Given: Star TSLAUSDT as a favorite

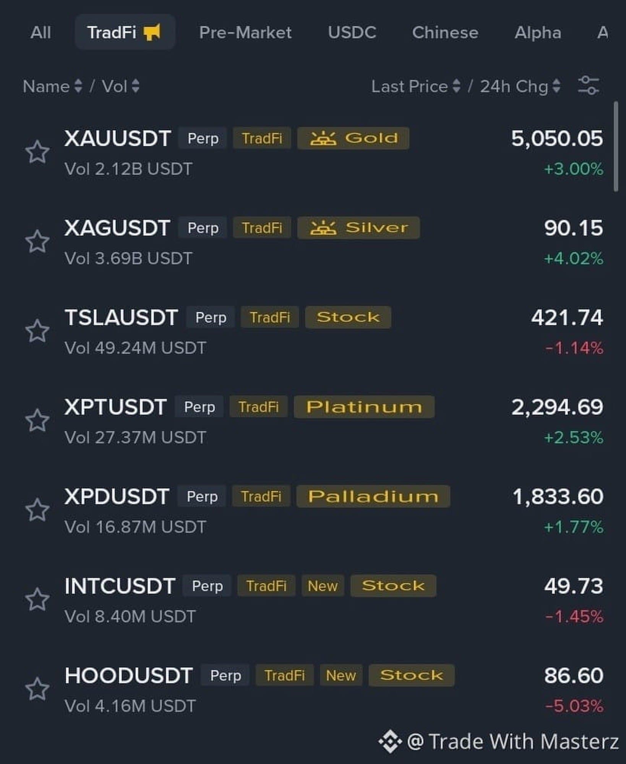Looking at the screenshot, I should [x=37, y=331].
